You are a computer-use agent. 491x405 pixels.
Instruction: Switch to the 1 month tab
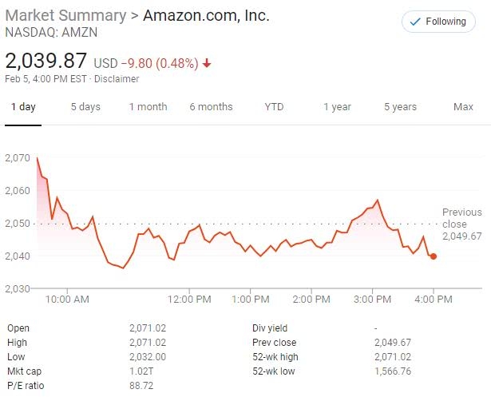tap(148, 107)
